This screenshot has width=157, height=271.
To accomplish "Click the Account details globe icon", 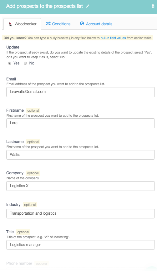I will coord(82,23).
